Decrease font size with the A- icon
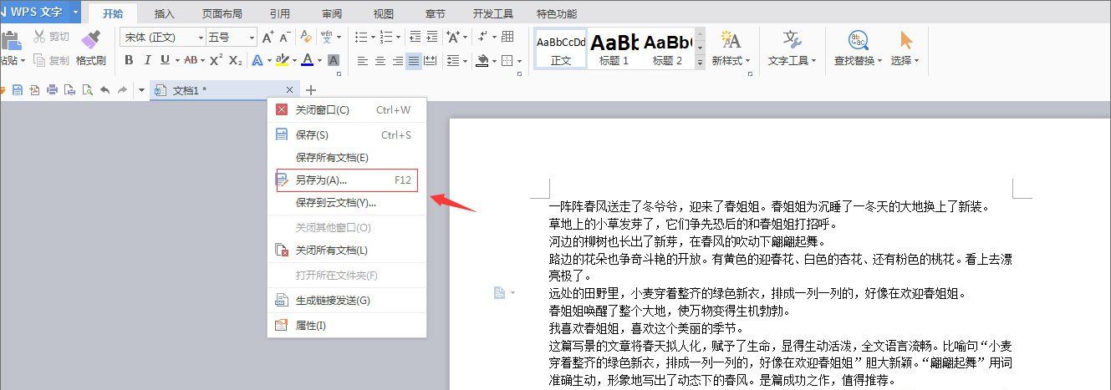 pyautogui.click(x=285, y=37)
